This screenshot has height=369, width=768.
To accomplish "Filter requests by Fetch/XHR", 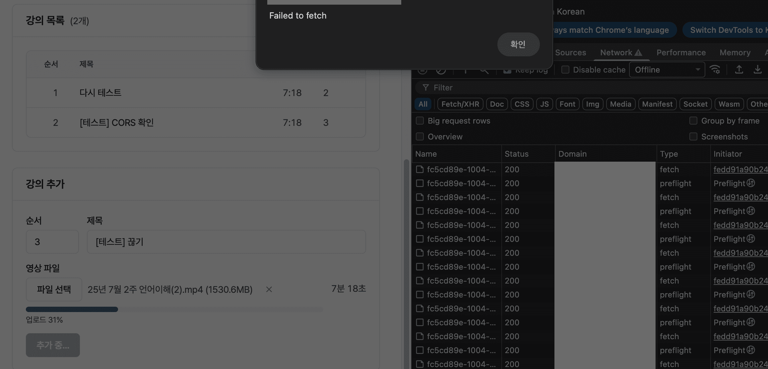I will 460,104.
